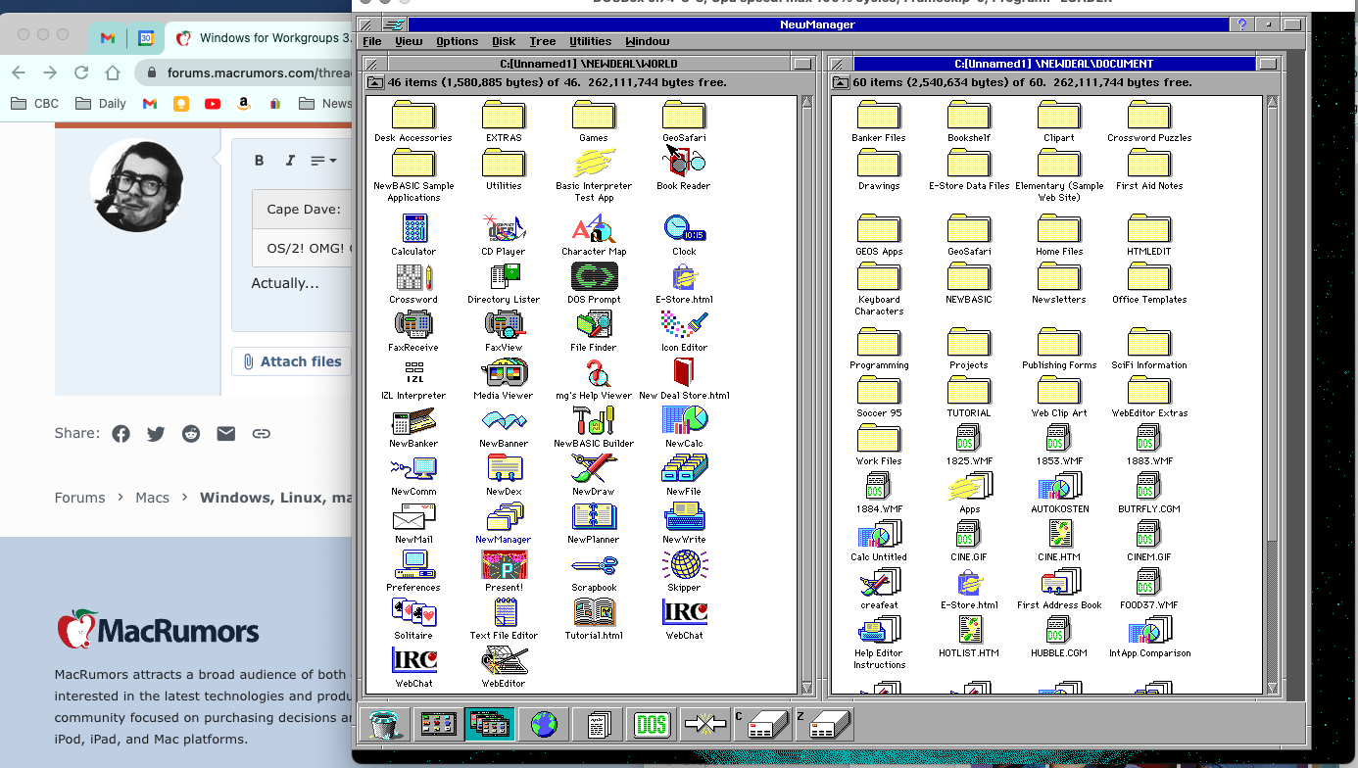The image size is (1358, 768).
Task: Launch the Crossword app
Action: pyautogui.click(x=413, y=284)
